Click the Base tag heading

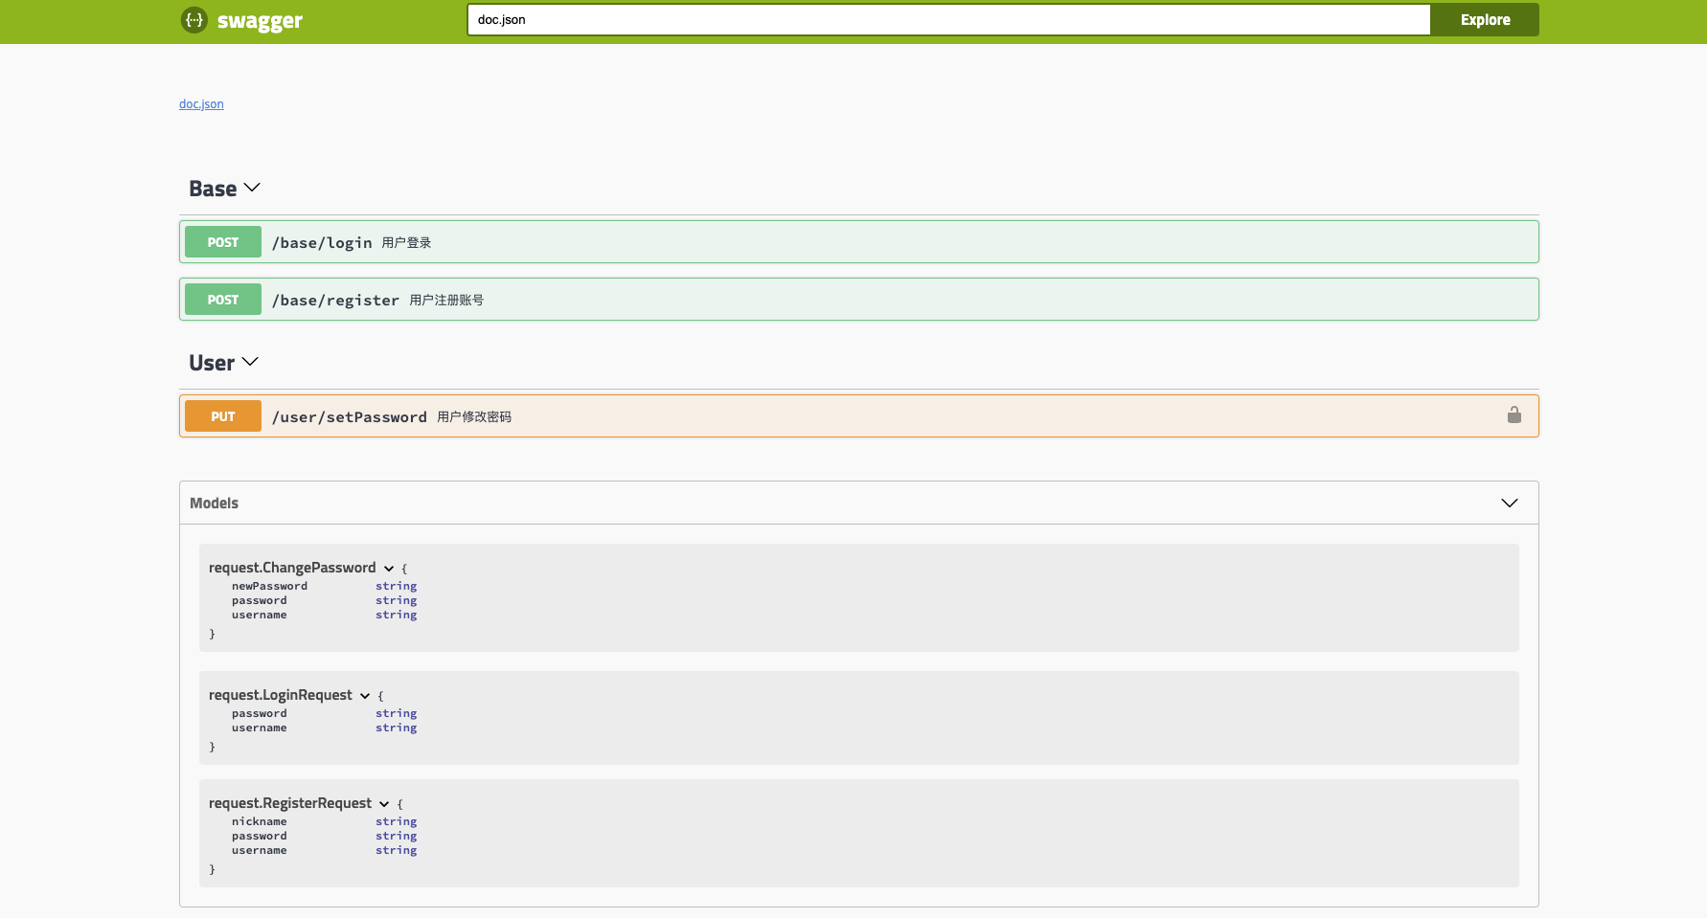(x=213, y=189)
